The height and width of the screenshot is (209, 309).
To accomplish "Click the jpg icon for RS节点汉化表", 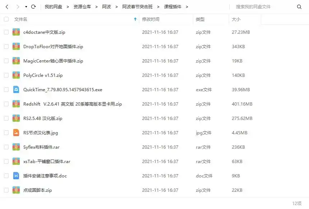I will tap(16, 133).
